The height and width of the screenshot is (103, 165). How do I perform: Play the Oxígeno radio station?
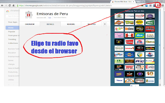[x=150, y=16]
